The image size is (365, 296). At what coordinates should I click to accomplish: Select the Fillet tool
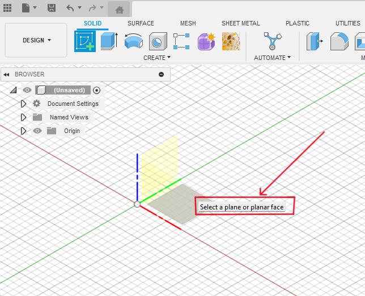[339, 41]
